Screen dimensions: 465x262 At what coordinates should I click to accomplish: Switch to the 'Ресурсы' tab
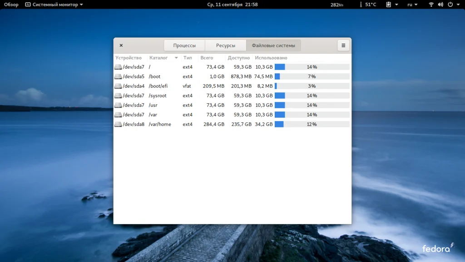(225, 45)
